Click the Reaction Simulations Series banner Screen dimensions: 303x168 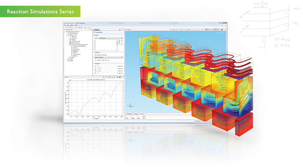pos(40,11)
